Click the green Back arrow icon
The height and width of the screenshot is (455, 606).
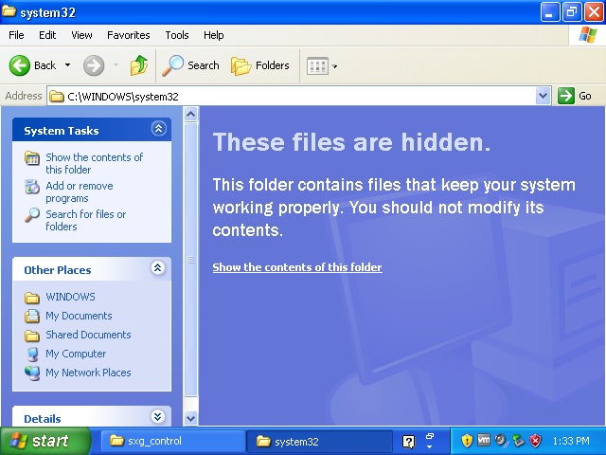click(x=19, y=65)
